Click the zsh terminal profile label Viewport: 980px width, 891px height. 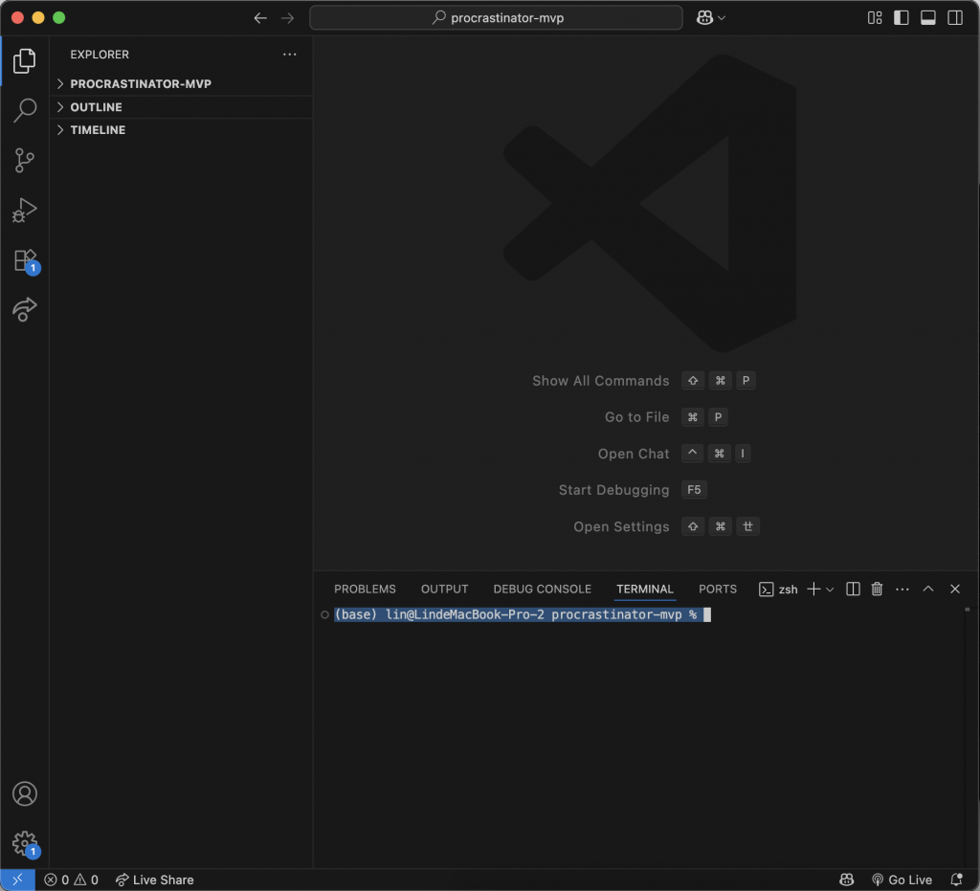pos(779,590)
